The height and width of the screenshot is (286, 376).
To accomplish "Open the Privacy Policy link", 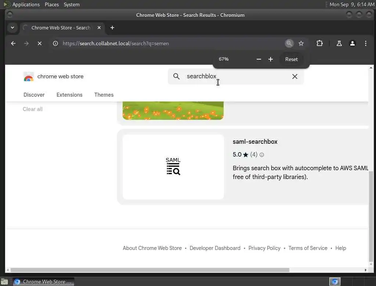I will coord(264,248).
